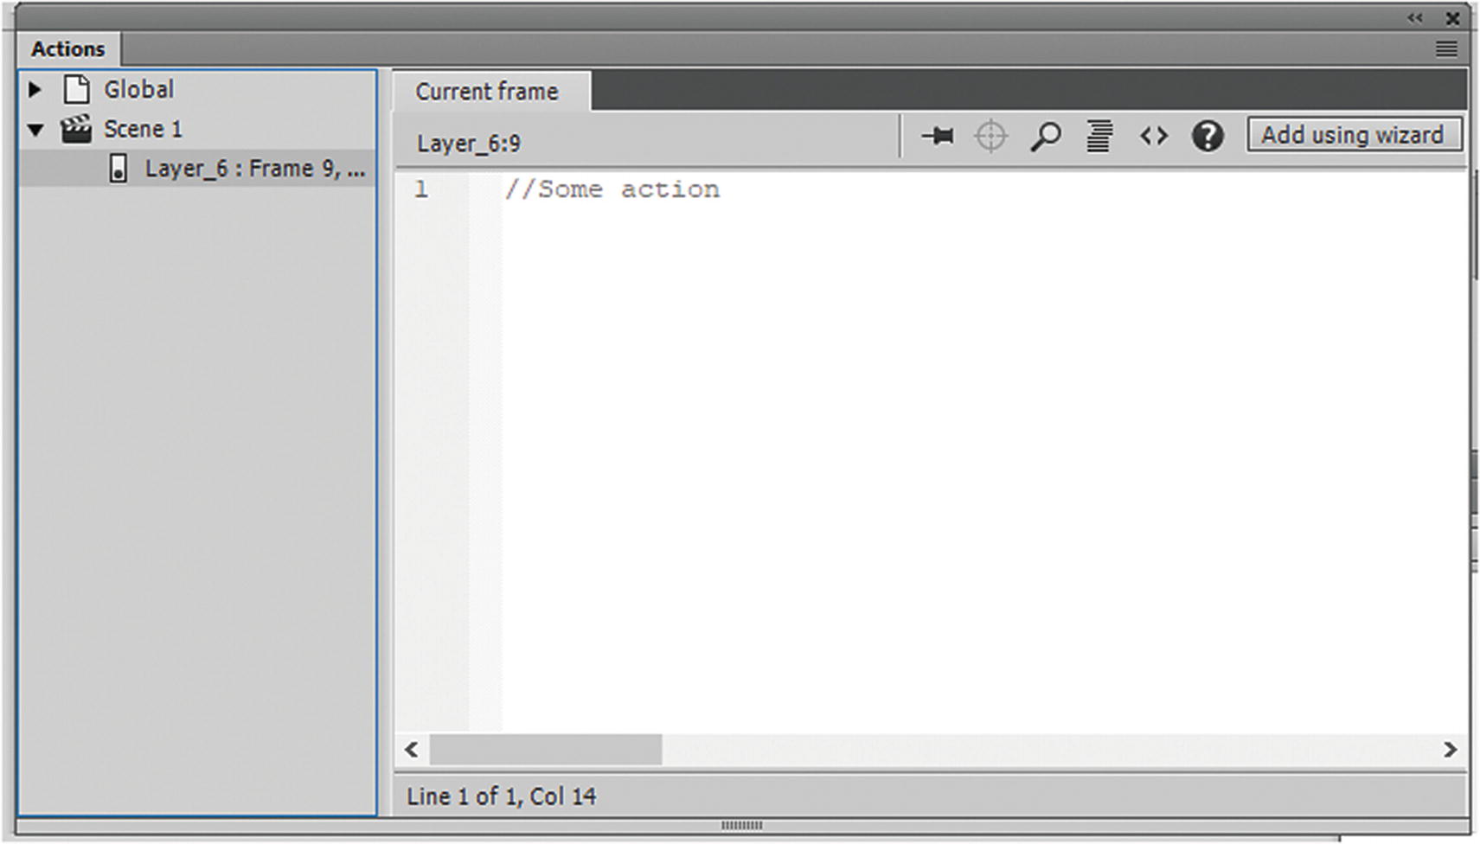Image resolution: width=1480 pixels, height=844 pixels.
Task: Click the Format Code icon
Action: (x=1099, y=136)
